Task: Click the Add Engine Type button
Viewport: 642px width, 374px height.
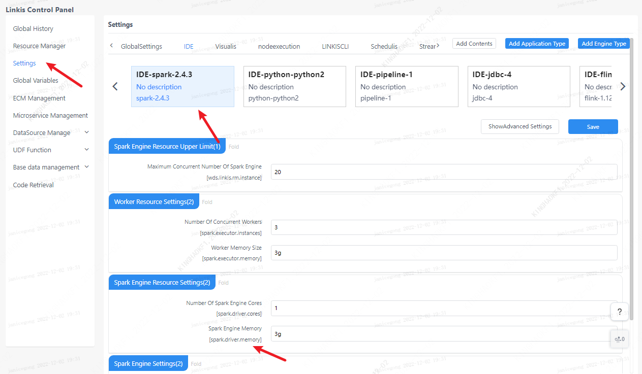Action: (x=604, y=43)
